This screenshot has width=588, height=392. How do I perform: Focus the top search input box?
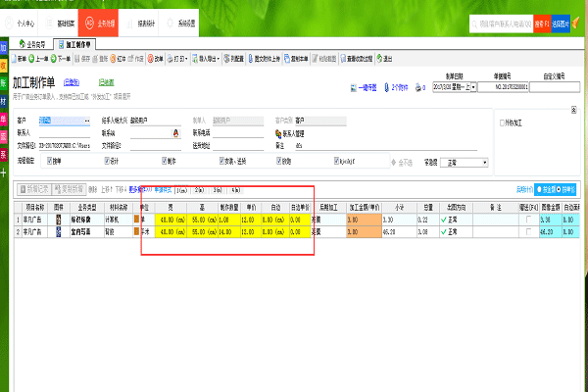pyautogui.click(x=502, y=24)
